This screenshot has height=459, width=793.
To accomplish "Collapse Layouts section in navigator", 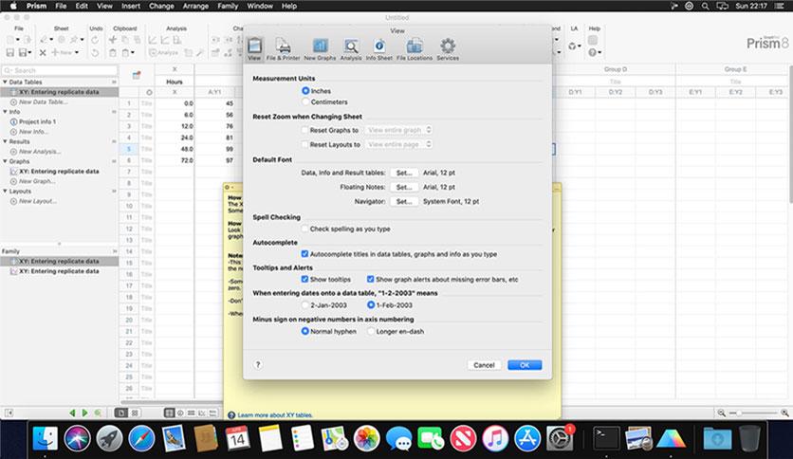I will coord(5,191).
